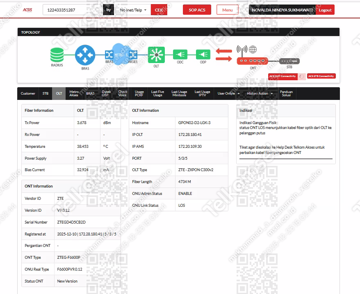Switch to Usage PCRF tab
This screenshot has height=294, width=360.
pos(139,94)
